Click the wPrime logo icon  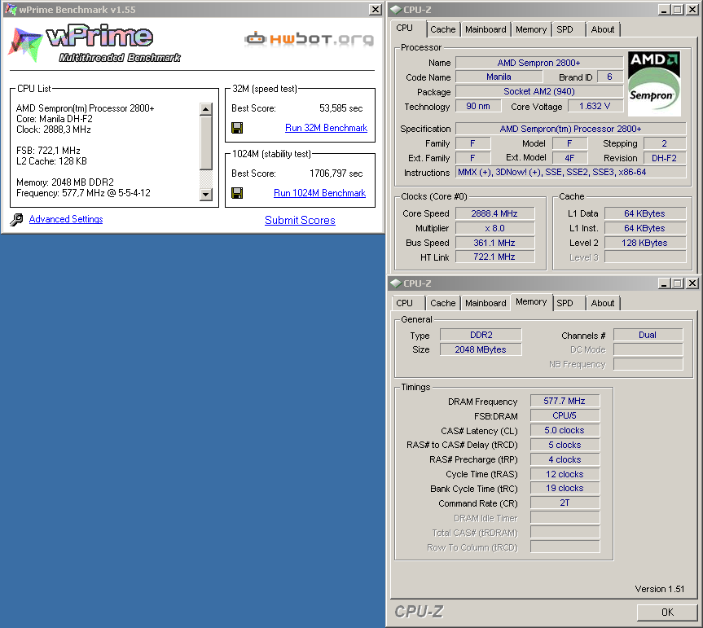point(25,45)
